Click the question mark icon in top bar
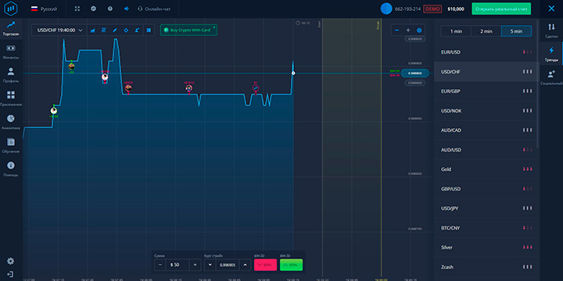 (x=110, y=9)
